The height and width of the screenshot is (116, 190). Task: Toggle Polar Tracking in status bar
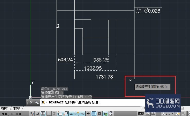tap(54, 114)
